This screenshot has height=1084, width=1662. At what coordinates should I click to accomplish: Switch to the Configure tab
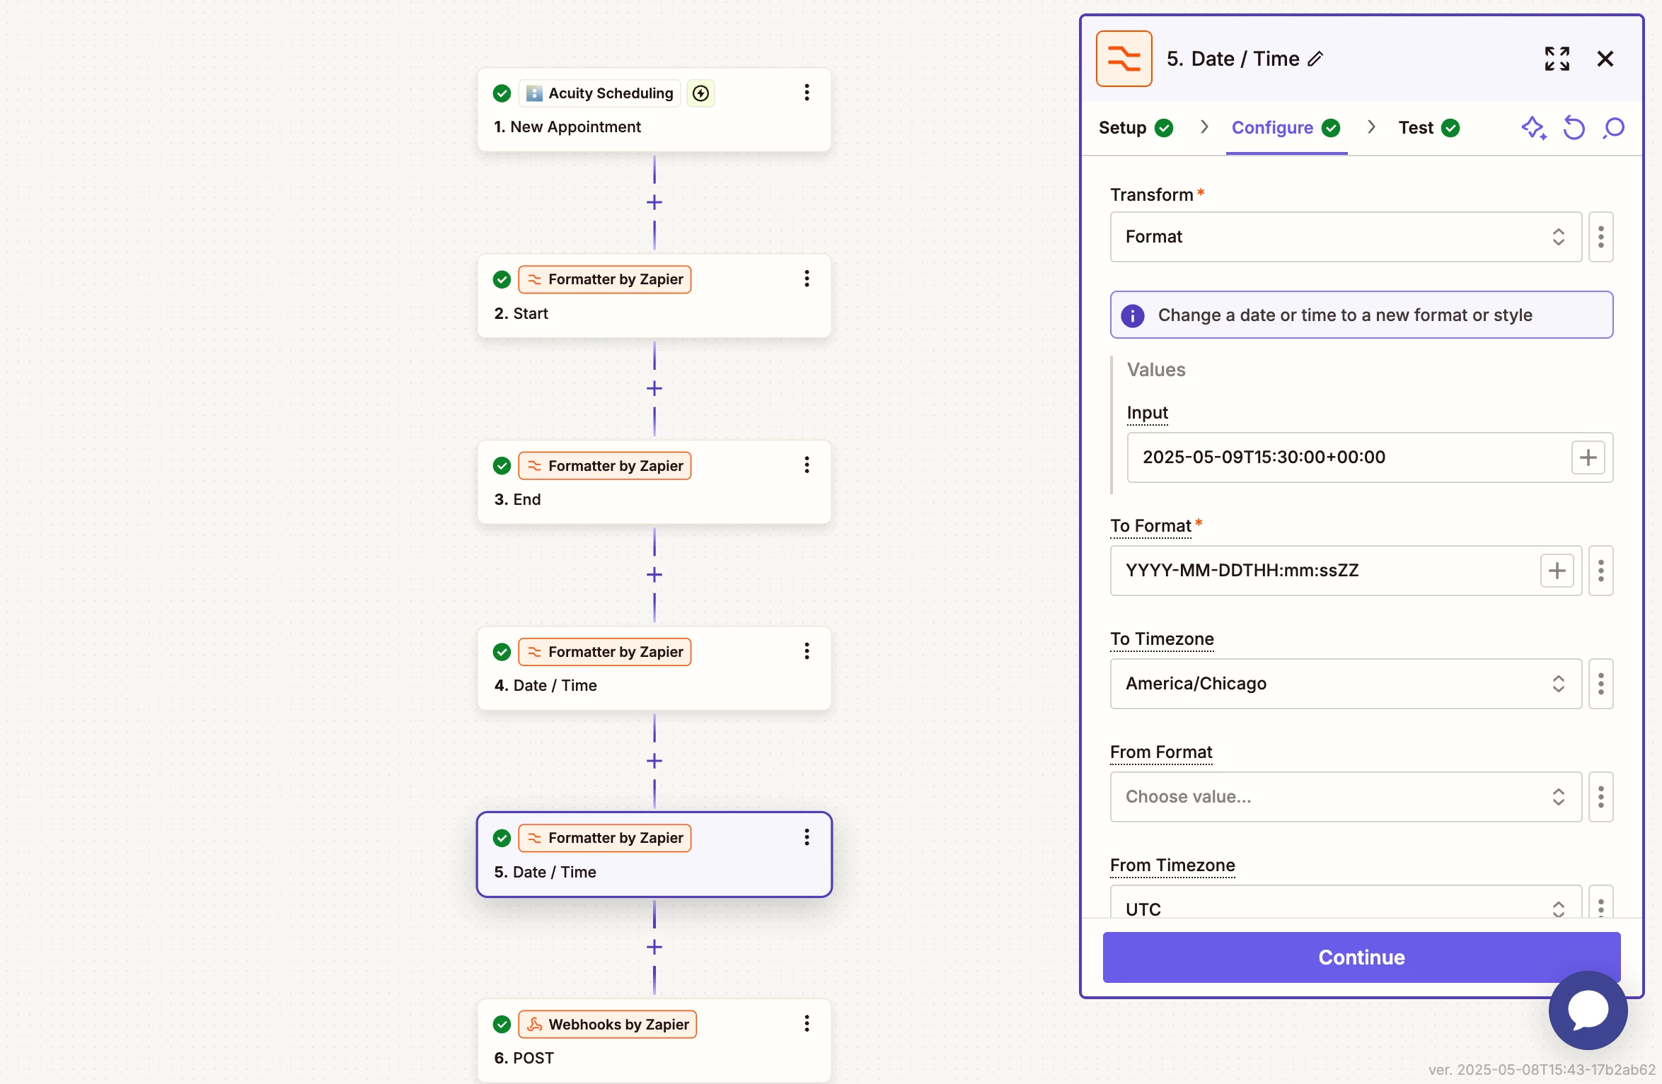pyautogui.click(x=1286, y=128)
